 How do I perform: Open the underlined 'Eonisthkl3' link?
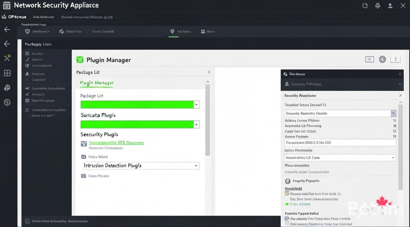coord(293,188)
